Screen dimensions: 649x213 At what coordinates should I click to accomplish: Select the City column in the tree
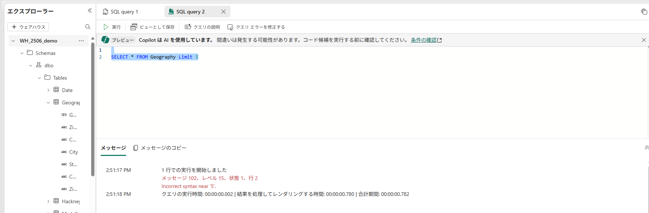coord(74,152)
